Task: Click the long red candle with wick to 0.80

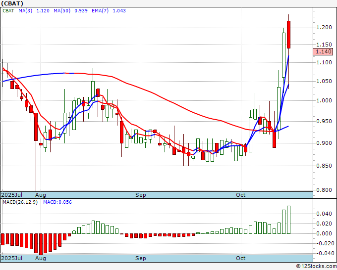Action: tap(36, 127)
